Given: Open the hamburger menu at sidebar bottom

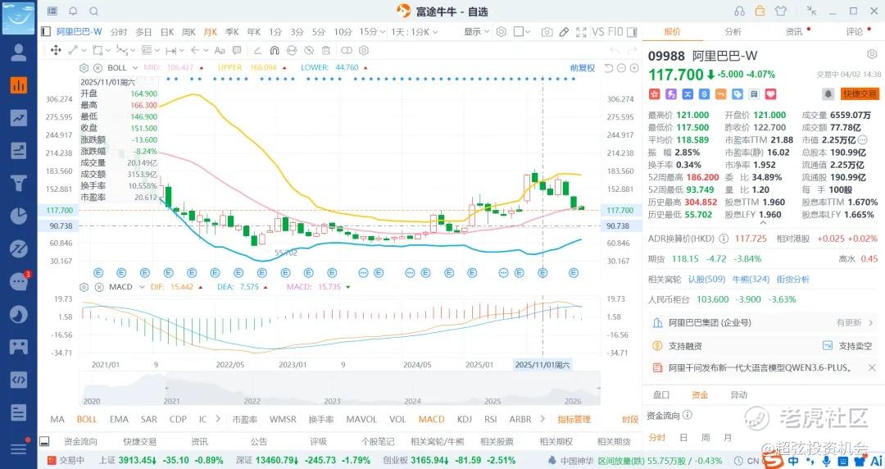Looking at the screenshot, I should (19, 449).
